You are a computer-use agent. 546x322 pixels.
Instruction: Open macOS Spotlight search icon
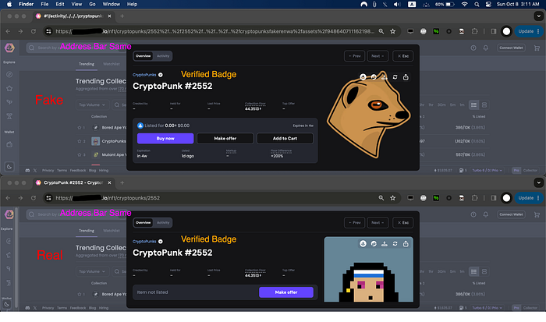pyautogui.click(x=477, y=4)
